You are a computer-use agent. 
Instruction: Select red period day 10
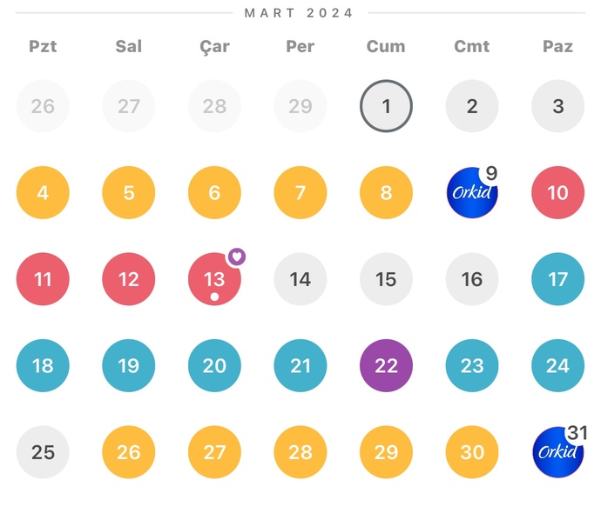point(558,192)
